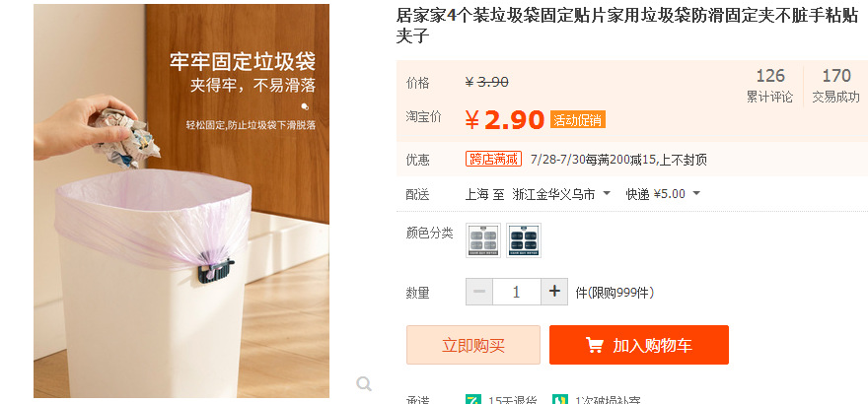This screenshot has width=868, height=404.
Task: Click the magnifier zoom icon on product image
Action: coord(364,383)
